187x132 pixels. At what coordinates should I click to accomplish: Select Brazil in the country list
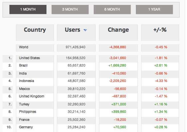pos(23,65)
